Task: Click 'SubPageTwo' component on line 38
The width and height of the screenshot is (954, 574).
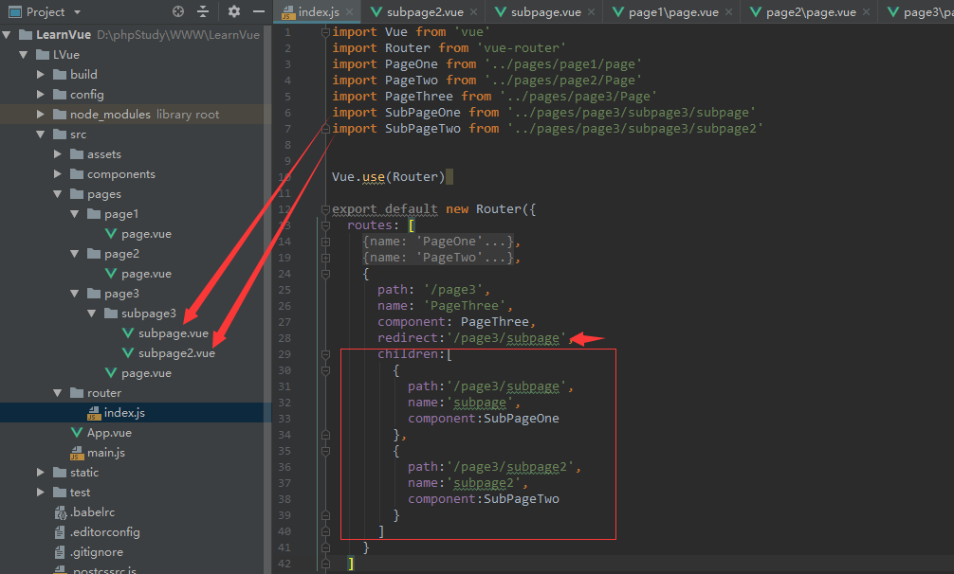Action: point(522,498)
